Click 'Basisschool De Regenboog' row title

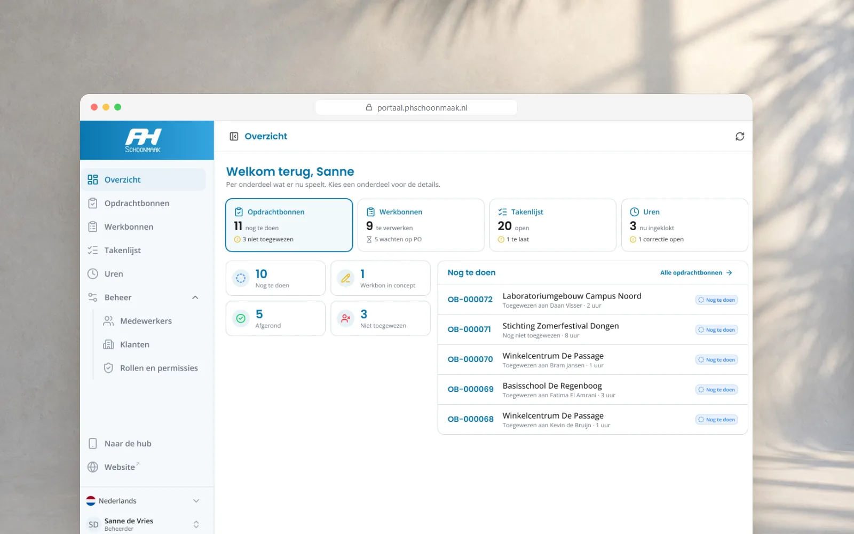pos(552,386)
